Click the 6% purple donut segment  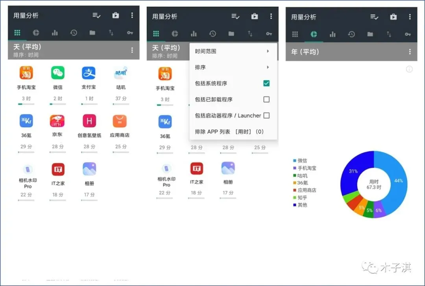point(379,210)
